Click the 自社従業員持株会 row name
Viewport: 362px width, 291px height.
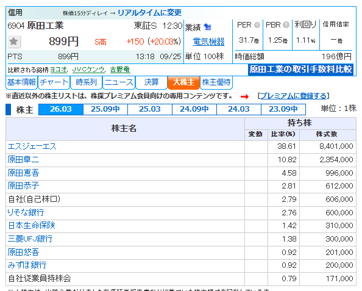[x=40, y=279]
